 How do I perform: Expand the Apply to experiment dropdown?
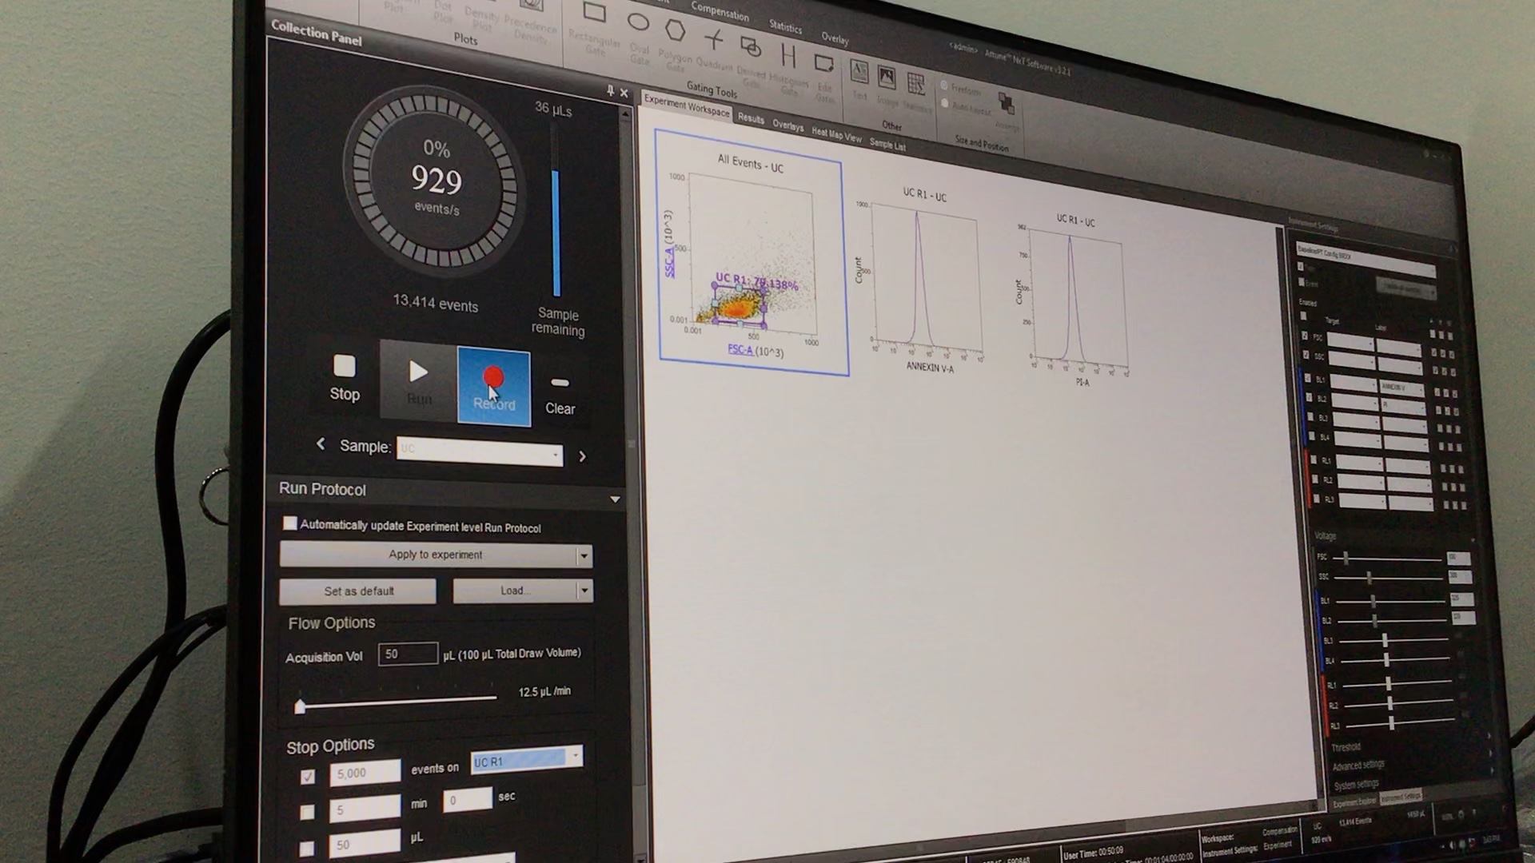[583, 553]
